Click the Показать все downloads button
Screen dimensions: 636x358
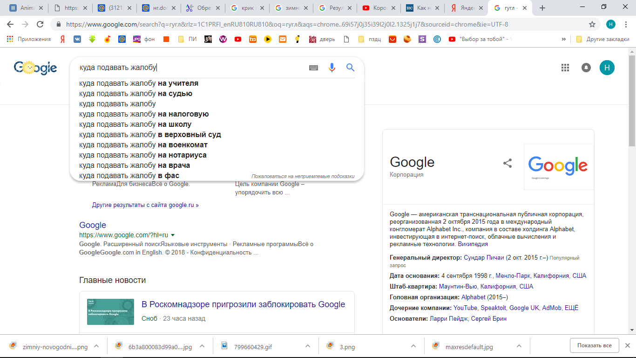point(595,345)
